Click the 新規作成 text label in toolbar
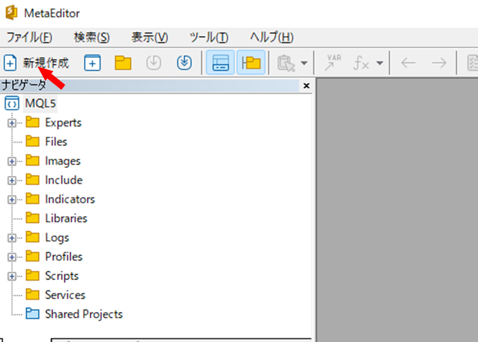This screenshot has width=478, height=342. click(x=46, y=63)
